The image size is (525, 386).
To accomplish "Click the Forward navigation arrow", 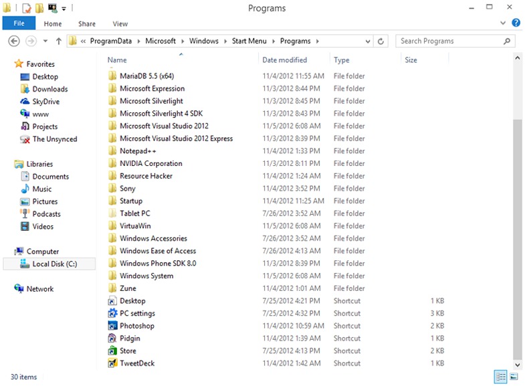I will coord(31,41).
